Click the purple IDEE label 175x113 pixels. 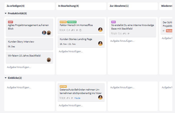pyautogui.click(x=113, y=22)
